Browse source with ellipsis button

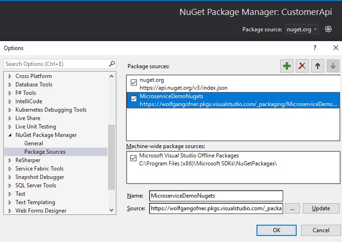tap(292, 208)
